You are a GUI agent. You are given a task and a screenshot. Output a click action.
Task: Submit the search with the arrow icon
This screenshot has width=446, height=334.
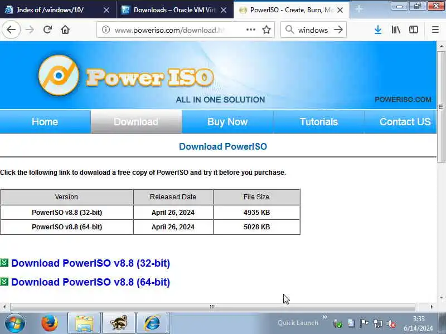click(338, 30)
